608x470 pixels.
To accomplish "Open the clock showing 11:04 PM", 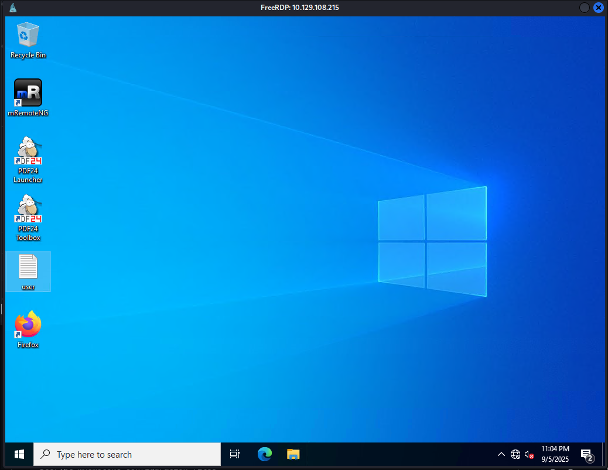I will pyautogui.click(x=555, y=454).
